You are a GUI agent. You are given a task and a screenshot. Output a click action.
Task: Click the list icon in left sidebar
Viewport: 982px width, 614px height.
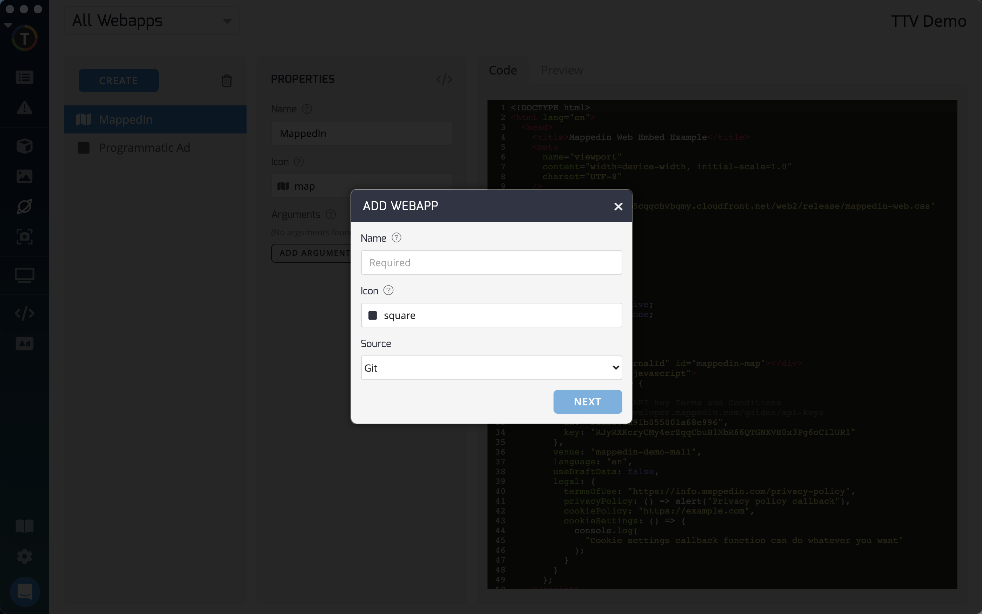(x=24, y=77)
